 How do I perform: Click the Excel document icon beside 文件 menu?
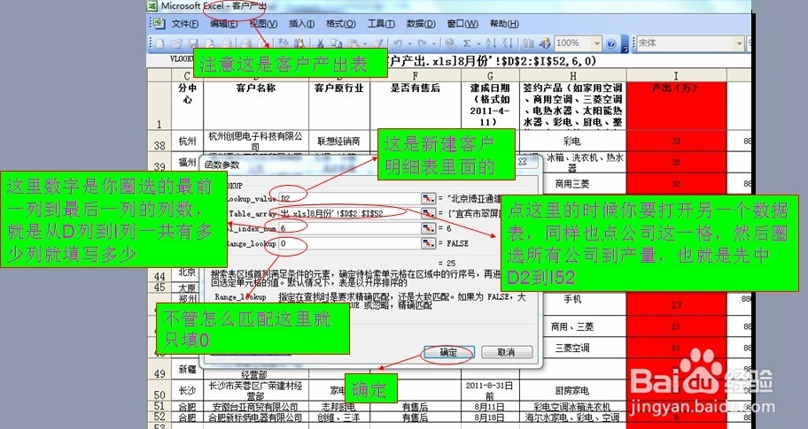click(x=157, y=23)
